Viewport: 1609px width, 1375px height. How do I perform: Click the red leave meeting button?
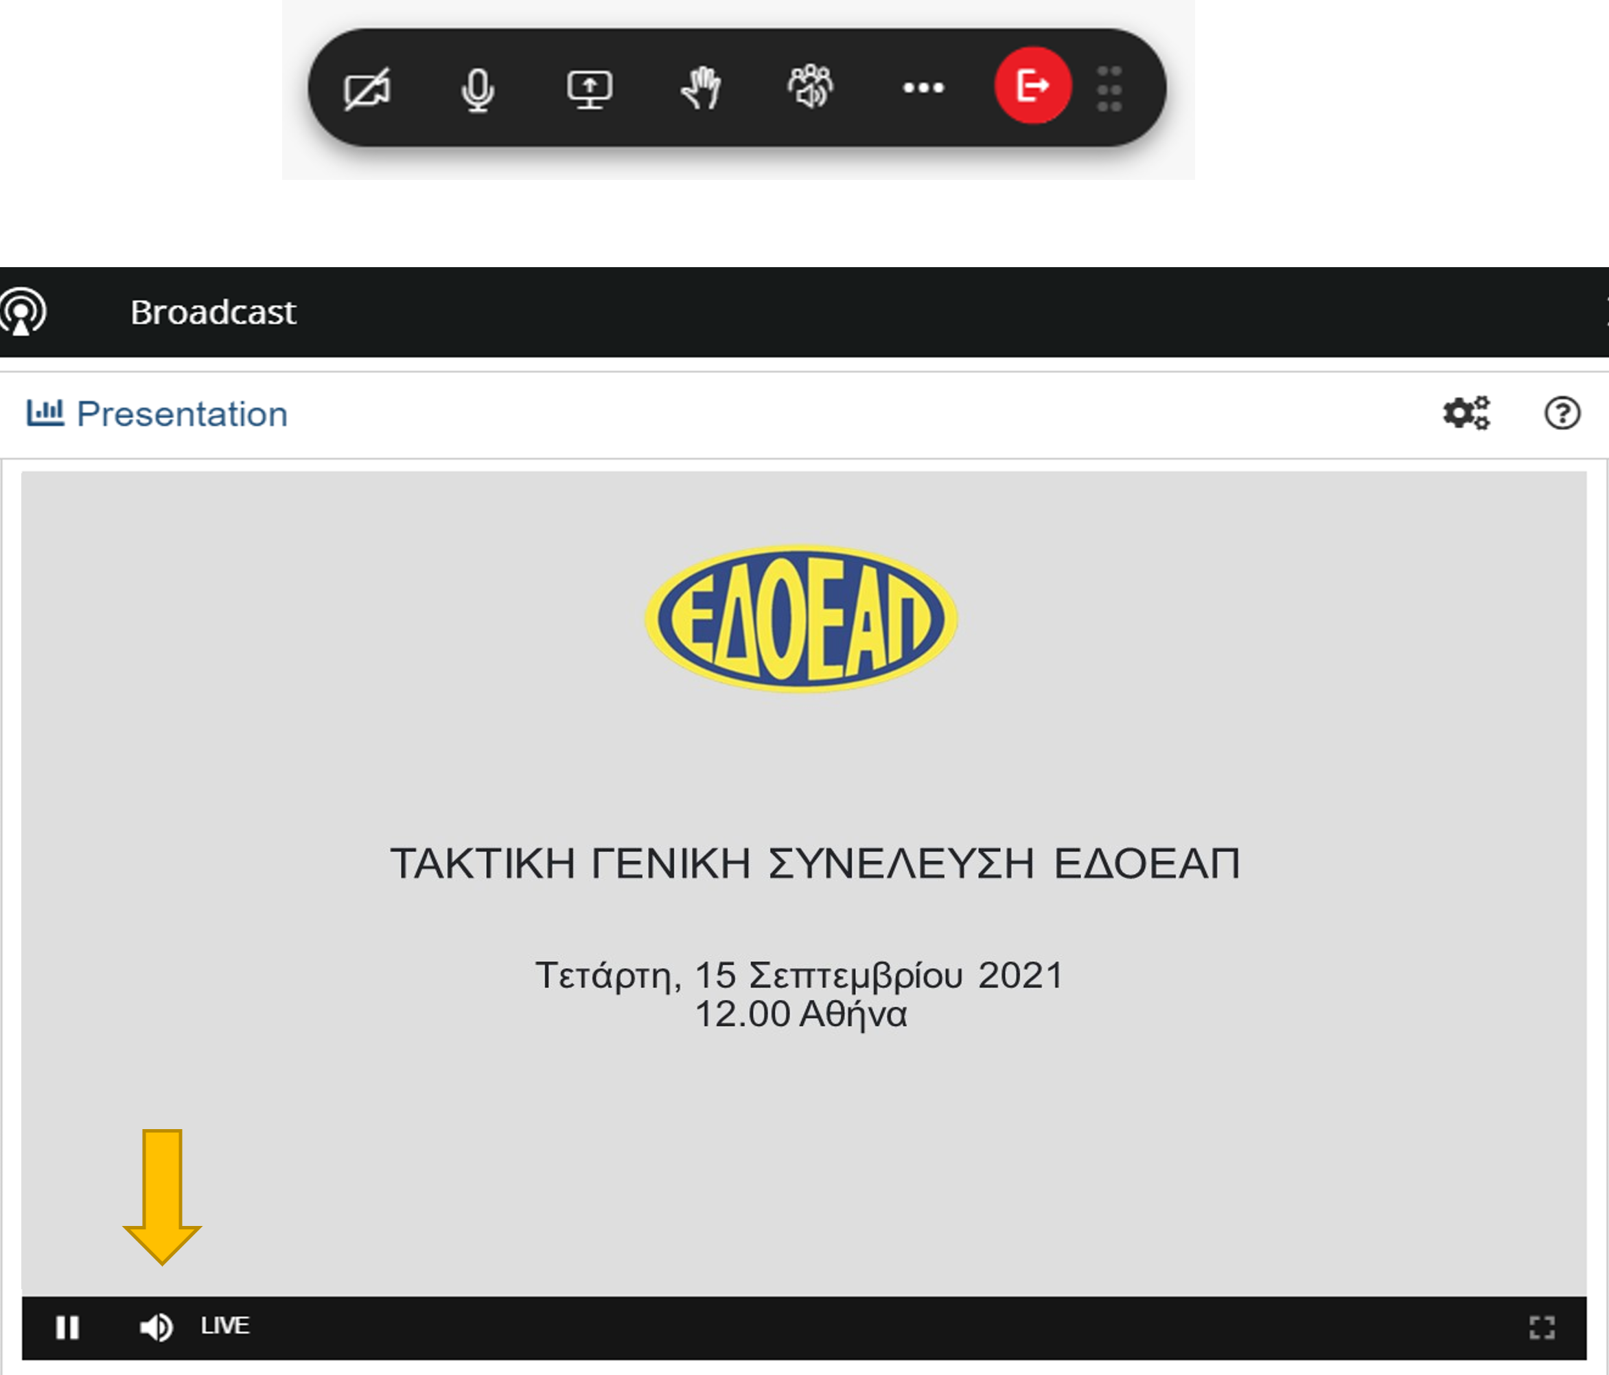click(1033, 85)
